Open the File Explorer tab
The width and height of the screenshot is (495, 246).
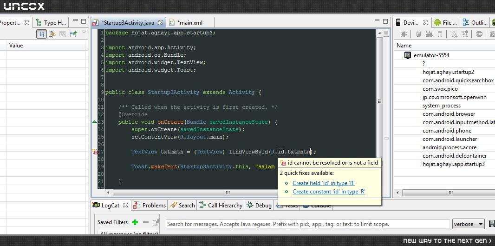pyautogui.click(x=446, y=22)
